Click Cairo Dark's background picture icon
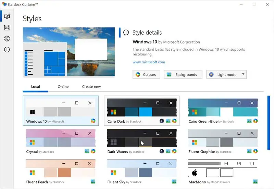This screenshot has width=274, height=189. (168, 121)
